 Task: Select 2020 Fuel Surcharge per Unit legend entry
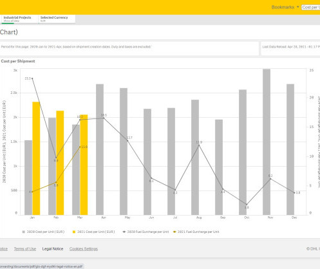point(146,232)
